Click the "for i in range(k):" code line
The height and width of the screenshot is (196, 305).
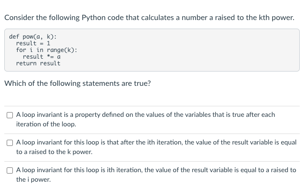tap(47, 50)
